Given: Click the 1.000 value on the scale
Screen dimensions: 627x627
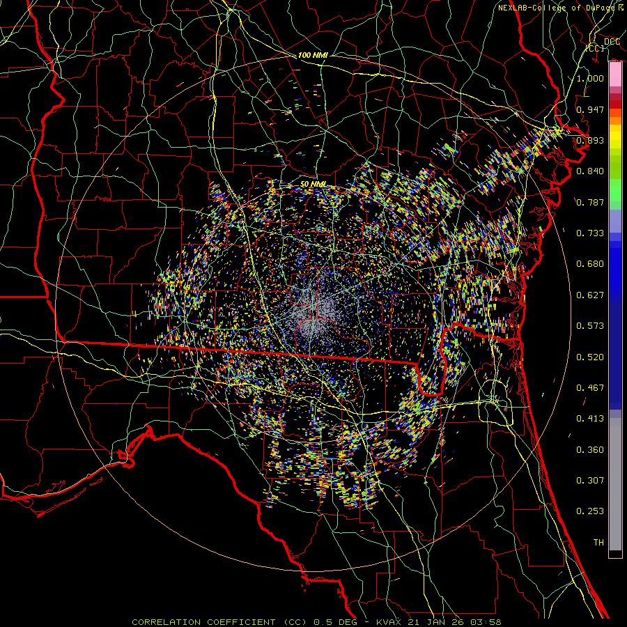Looking at the screenshot, I should click(x=590, y=78).
